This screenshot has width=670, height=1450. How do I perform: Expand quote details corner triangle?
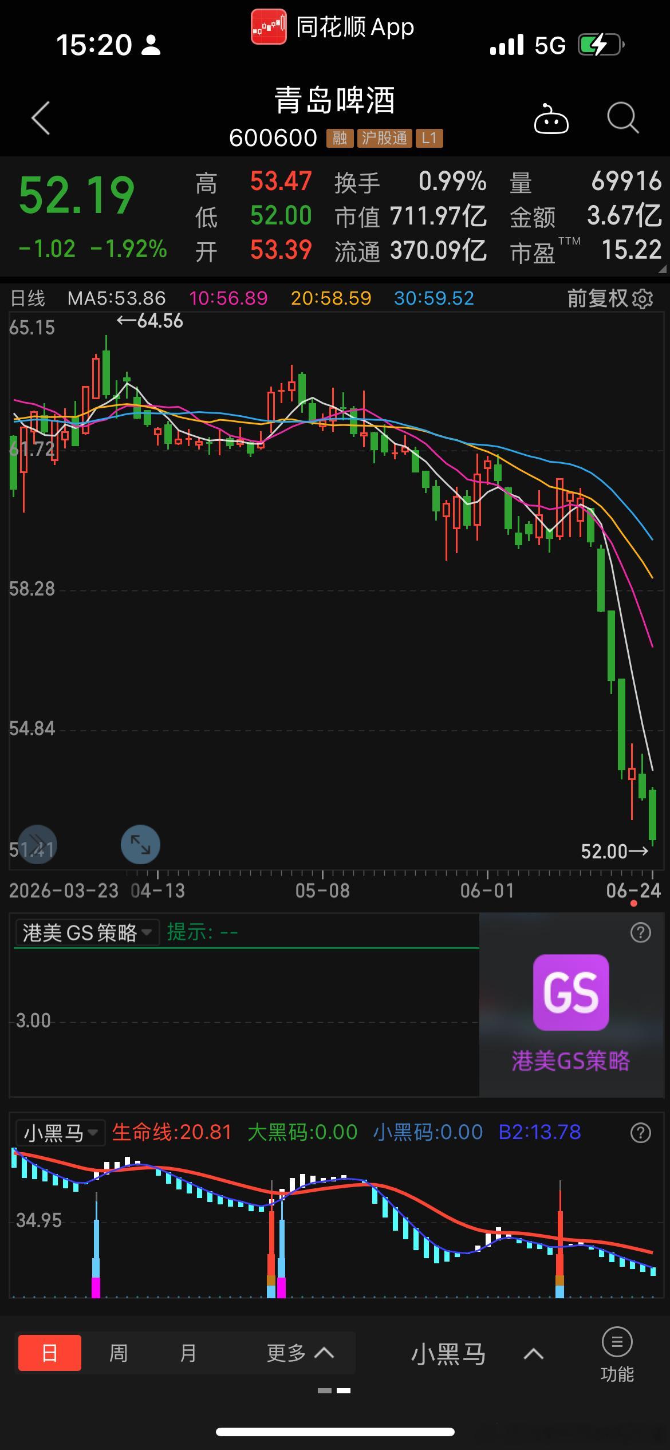662,269
